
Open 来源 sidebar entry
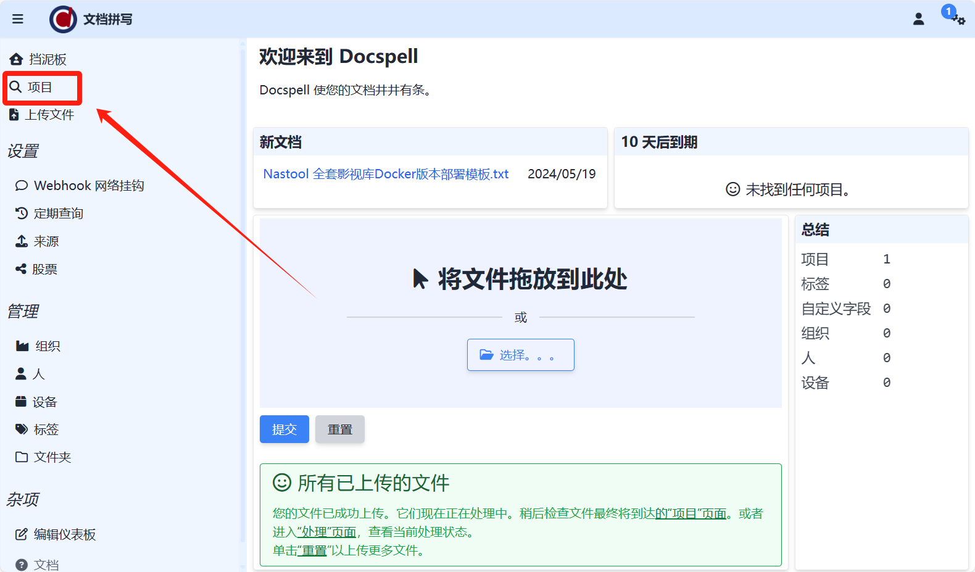tap(46, 241)
